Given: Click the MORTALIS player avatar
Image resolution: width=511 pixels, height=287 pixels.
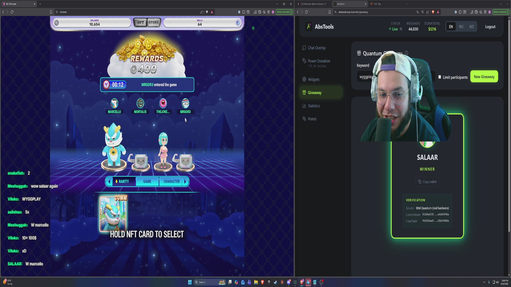Looking at the screenshot, I should point(140,103).
